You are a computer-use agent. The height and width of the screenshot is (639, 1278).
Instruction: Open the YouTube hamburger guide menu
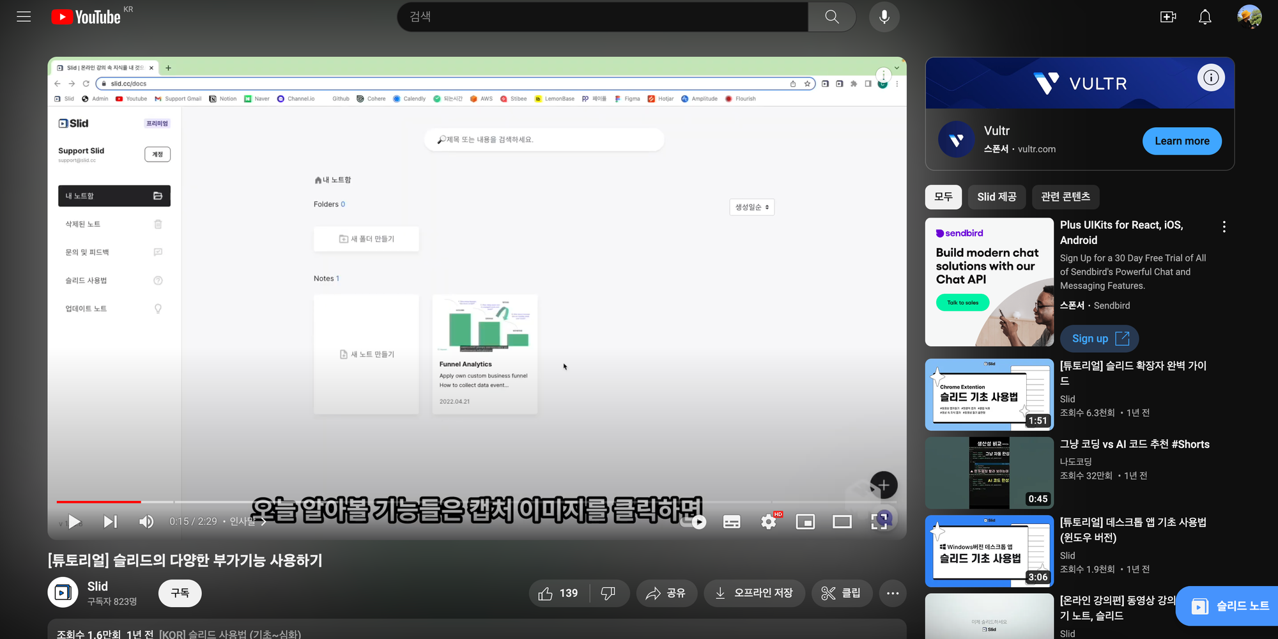pyautogui.click(x=24, y=17)
